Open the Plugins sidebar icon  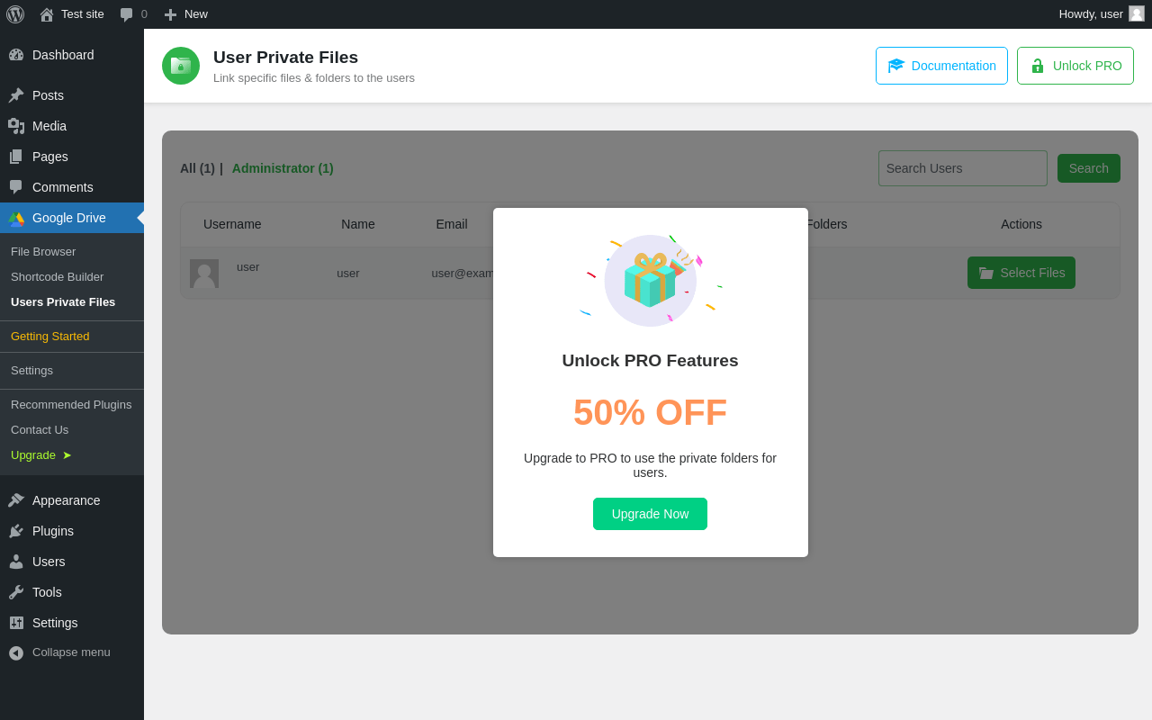pos(16,531)
